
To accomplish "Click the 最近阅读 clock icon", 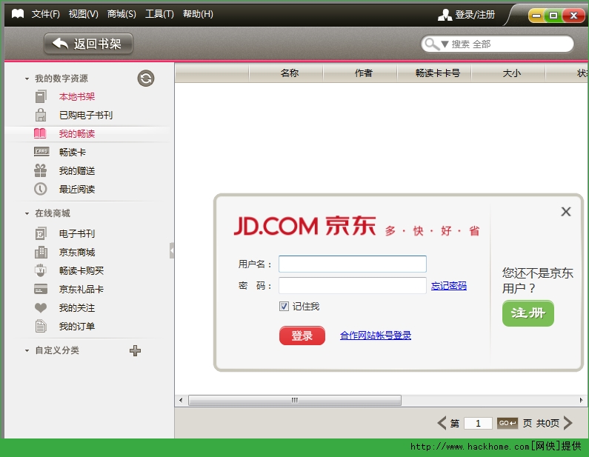I will [41, 189].
